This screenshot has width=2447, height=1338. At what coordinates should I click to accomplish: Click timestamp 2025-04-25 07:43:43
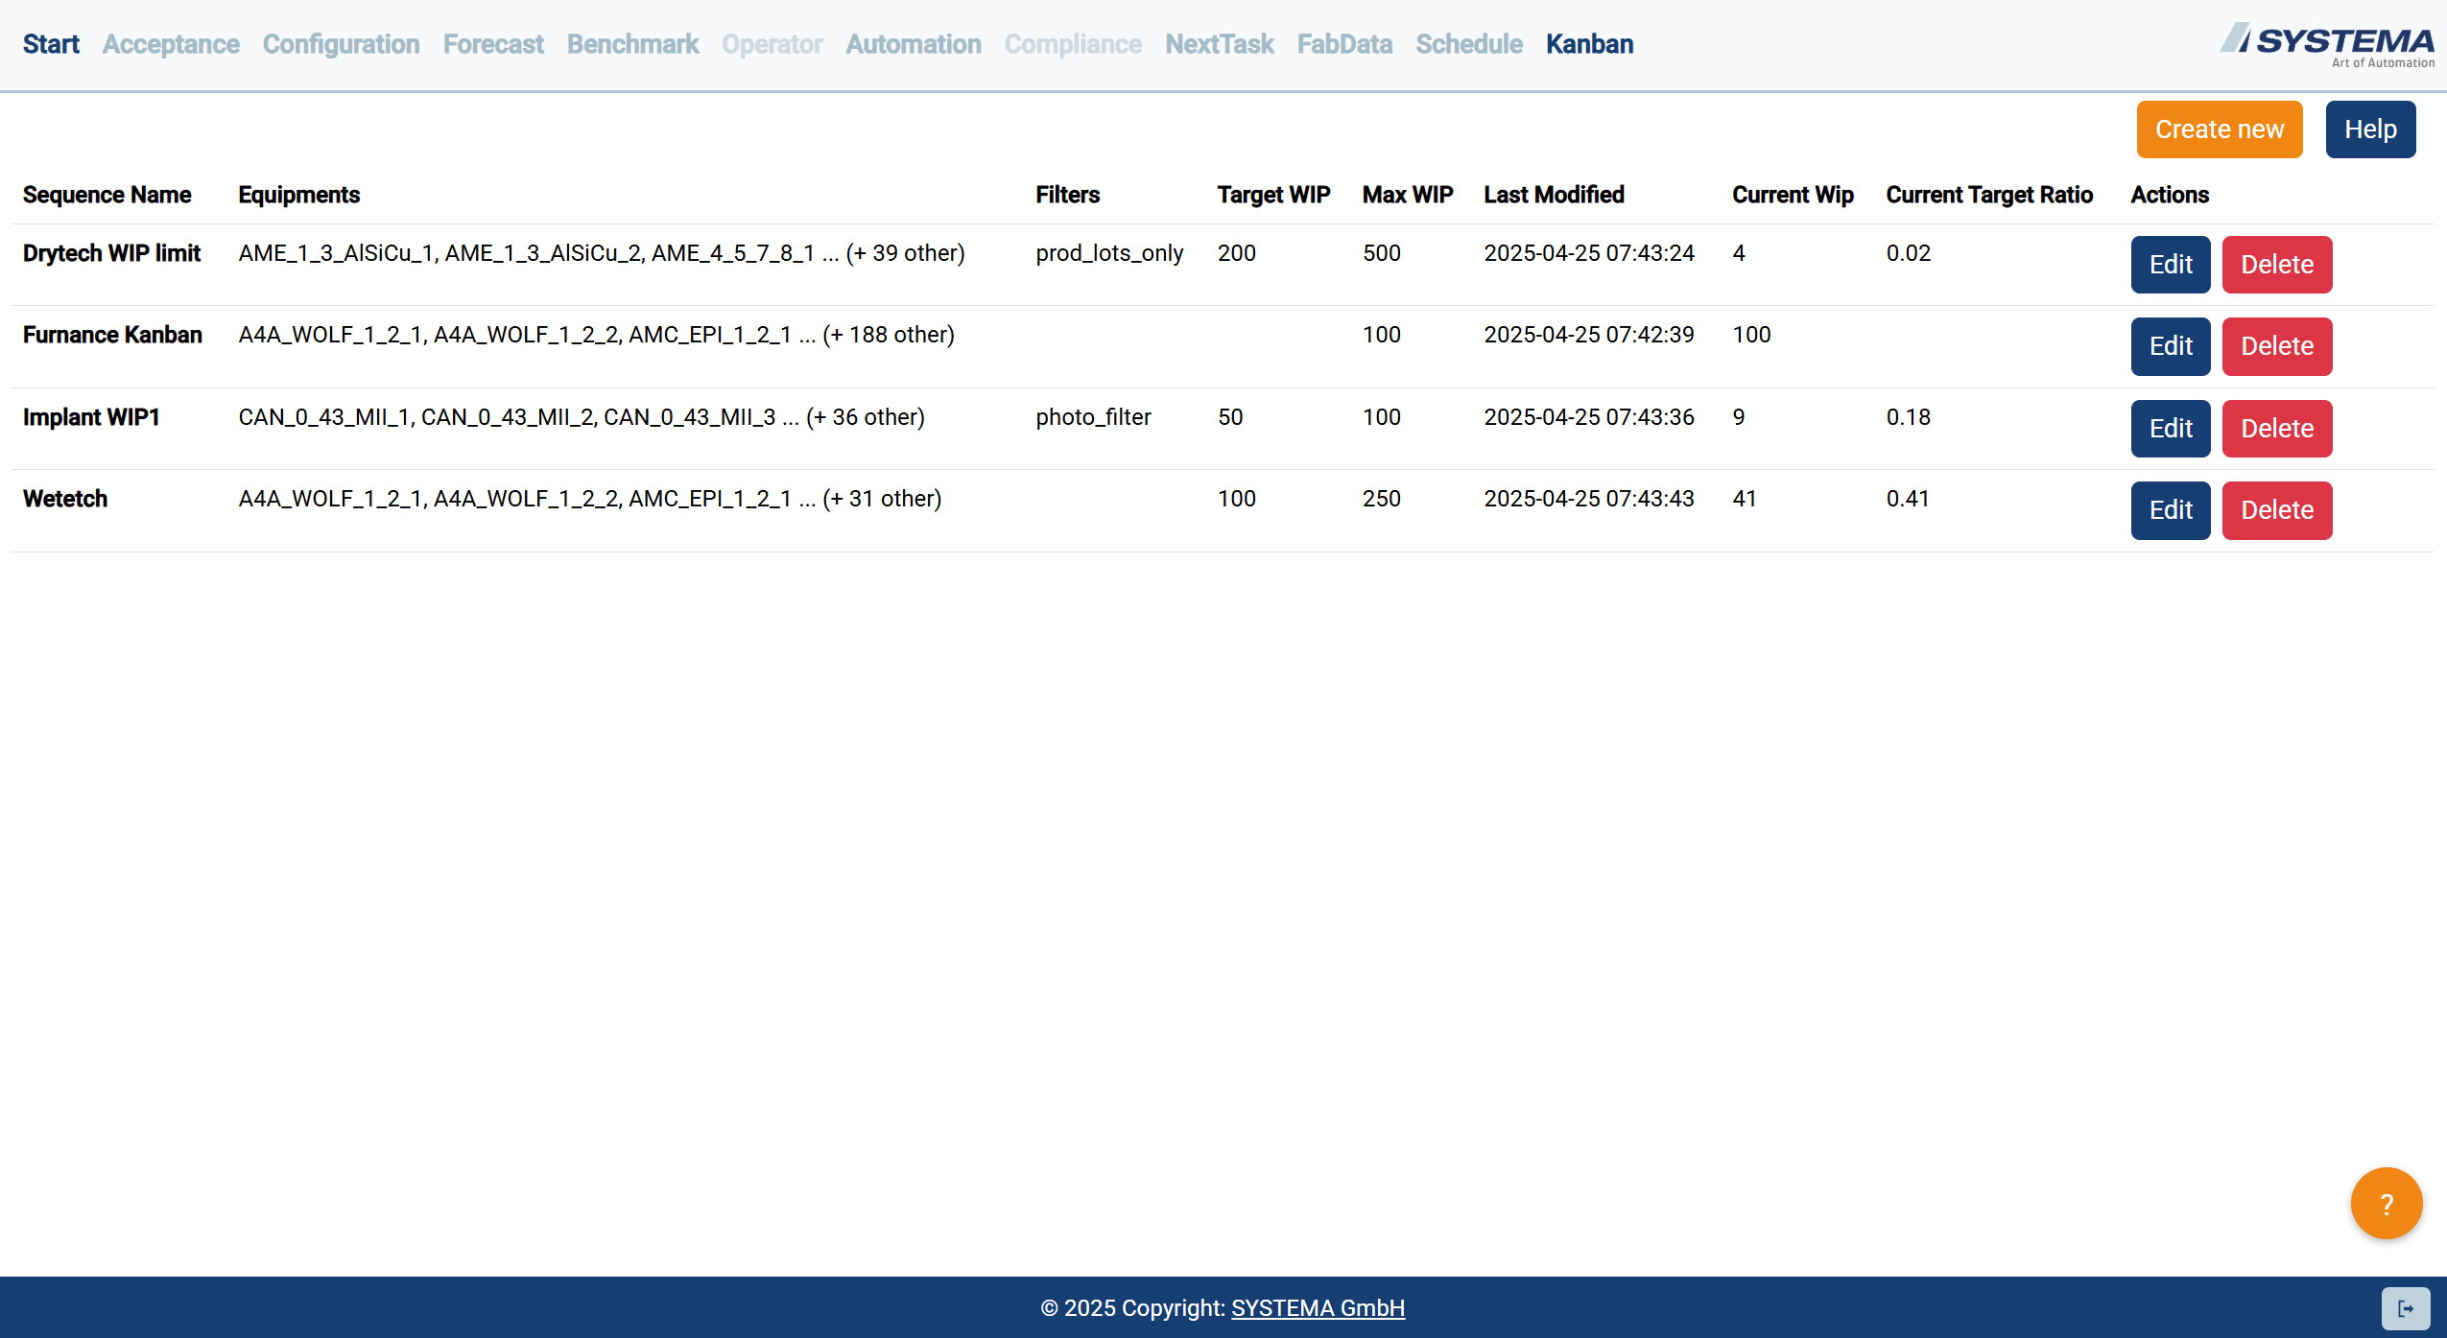tap(1589, 499)
